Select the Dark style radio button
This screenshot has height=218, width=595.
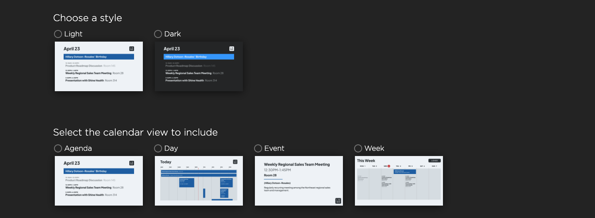pyautogui.click(x=158, y=34)
